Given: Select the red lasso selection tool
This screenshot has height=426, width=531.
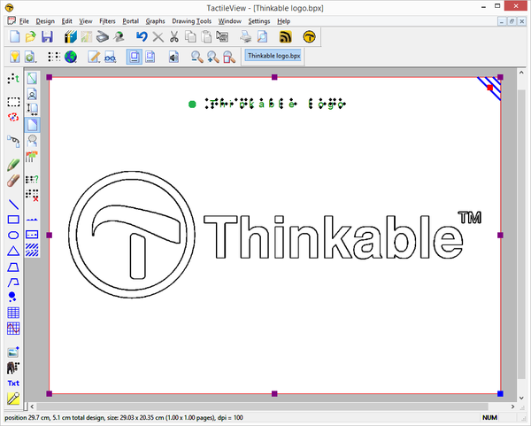Looking at the screenshot, I should point(13,117).
